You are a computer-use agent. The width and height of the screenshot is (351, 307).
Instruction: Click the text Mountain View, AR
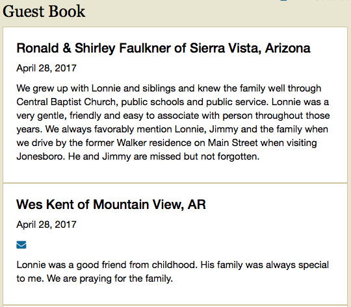coord(149,204)
